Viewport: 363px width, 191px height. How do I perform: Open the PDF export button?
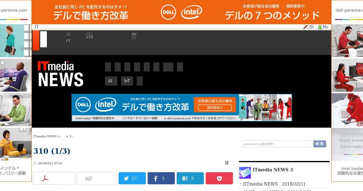[x=54, y=178]
